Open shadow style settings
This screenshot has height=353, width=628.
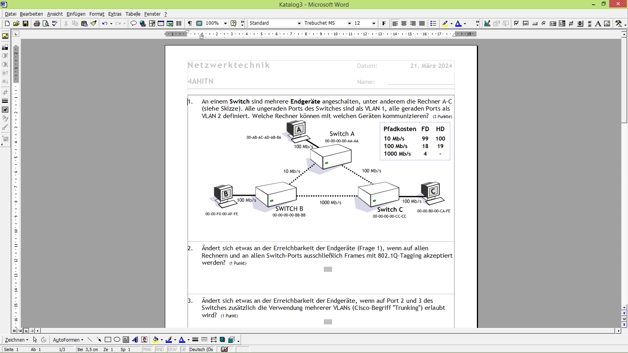(223, 340)
